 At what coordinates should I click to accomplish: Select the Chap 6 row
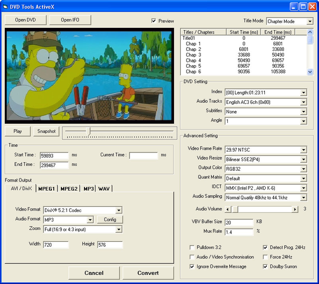(x=244, y=71)
